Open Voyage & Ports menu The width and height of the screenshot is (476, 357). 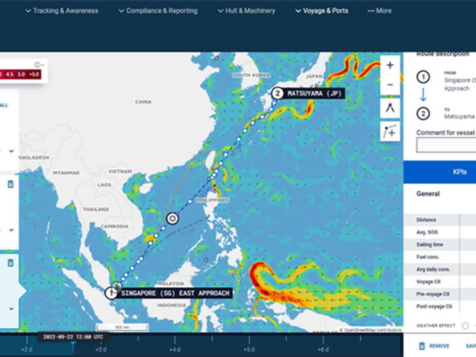pyautogui.click(x=321, y=11)
